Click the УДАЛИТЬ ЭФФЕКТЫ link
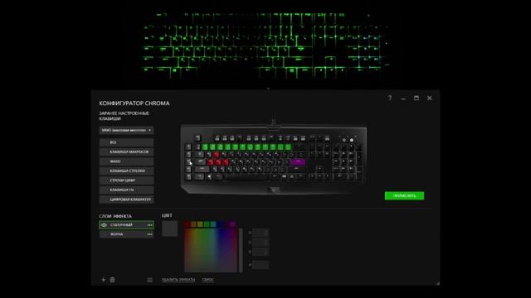Image resolution: width=531 pixels, height=298 pixels. point(178,280)
